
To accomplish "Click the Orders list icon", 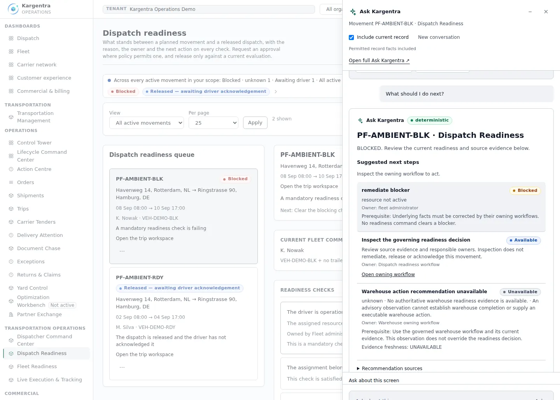I will click(x=11, y=183).
